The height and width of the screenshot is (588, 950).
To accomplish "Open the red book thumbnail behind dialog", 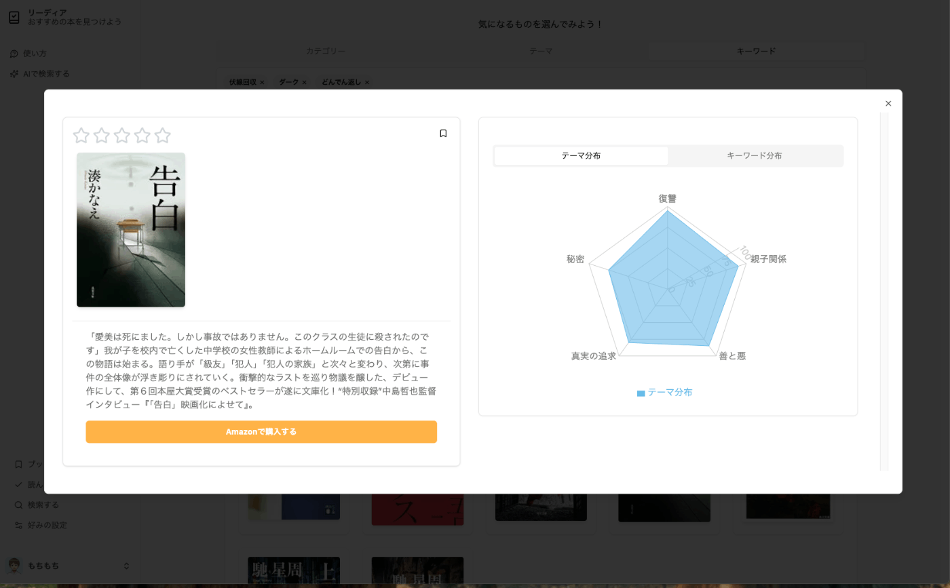I will click(417, 510).
